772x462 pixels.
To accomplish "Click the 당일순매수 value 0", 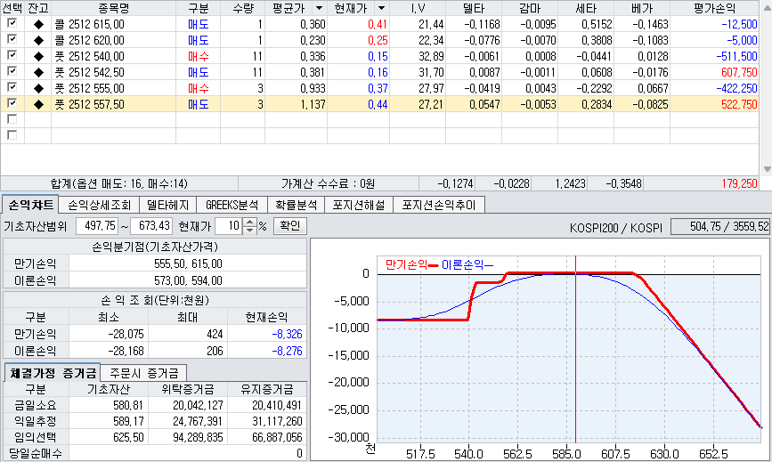I will pos(299,453).
